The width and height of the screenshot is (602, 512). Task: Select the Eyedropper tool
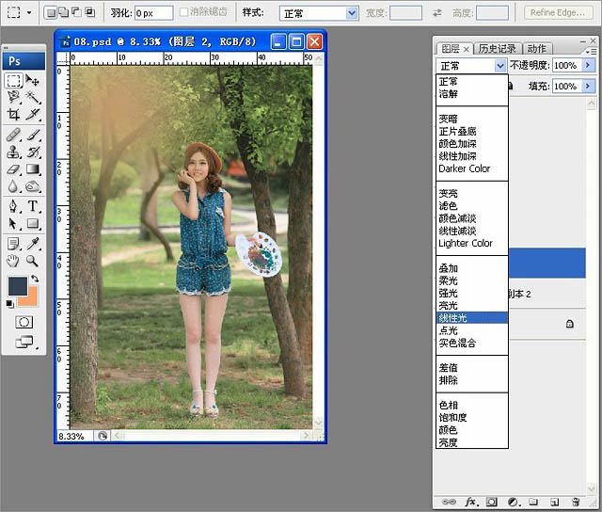click(33, 242)
